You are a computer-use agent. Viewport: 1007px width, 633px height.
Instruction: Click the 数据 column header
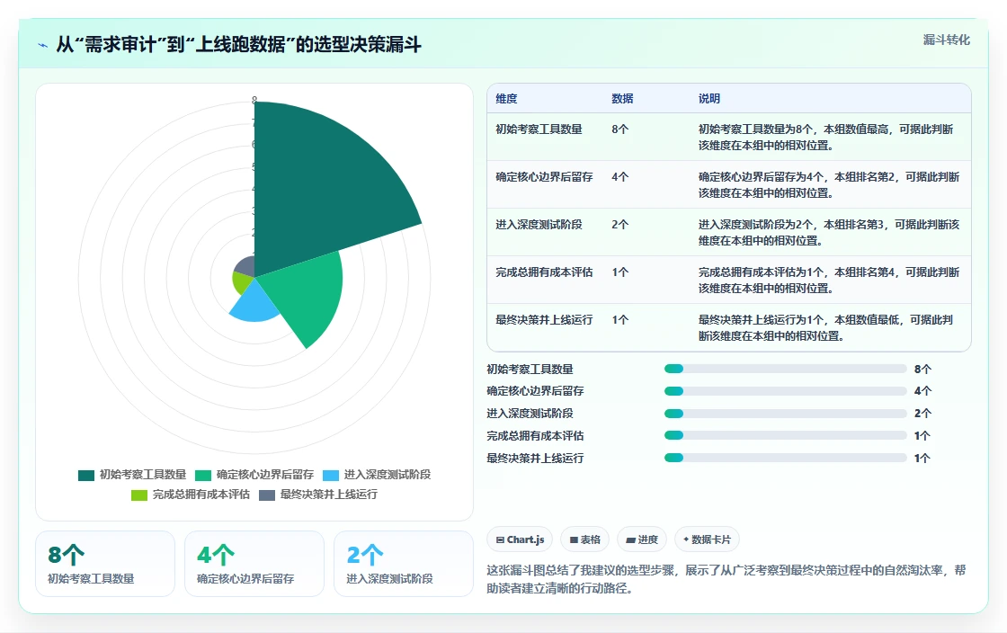[x=622, y=98]
